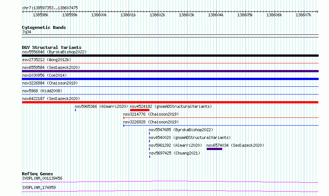Image resolution: width=329 pixels, height=196 pixels.
Task: Click the 138600k ruler tick label
Action: (99, 15)
